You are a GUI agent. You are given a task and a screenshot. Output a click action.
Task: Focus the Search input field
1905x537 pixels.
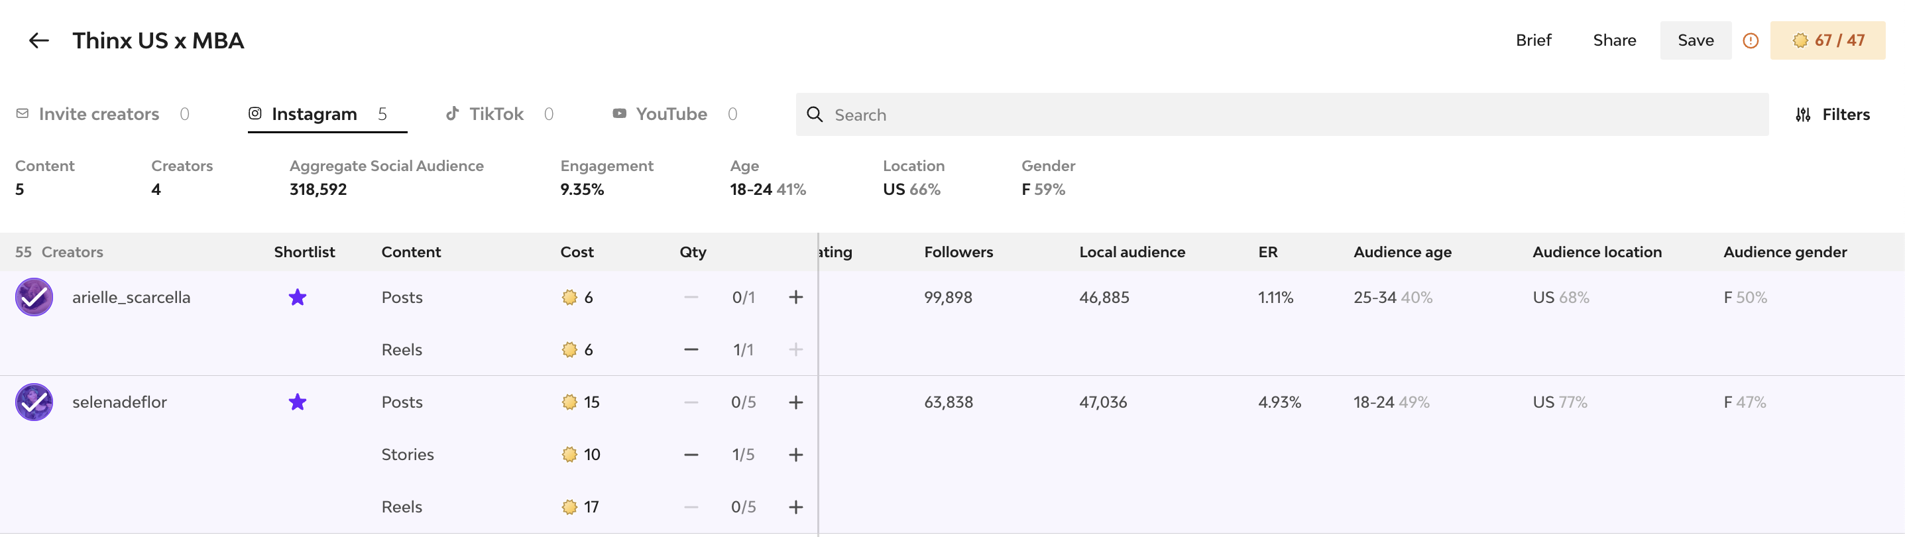pyautogui.click(x=1281, y=115)
